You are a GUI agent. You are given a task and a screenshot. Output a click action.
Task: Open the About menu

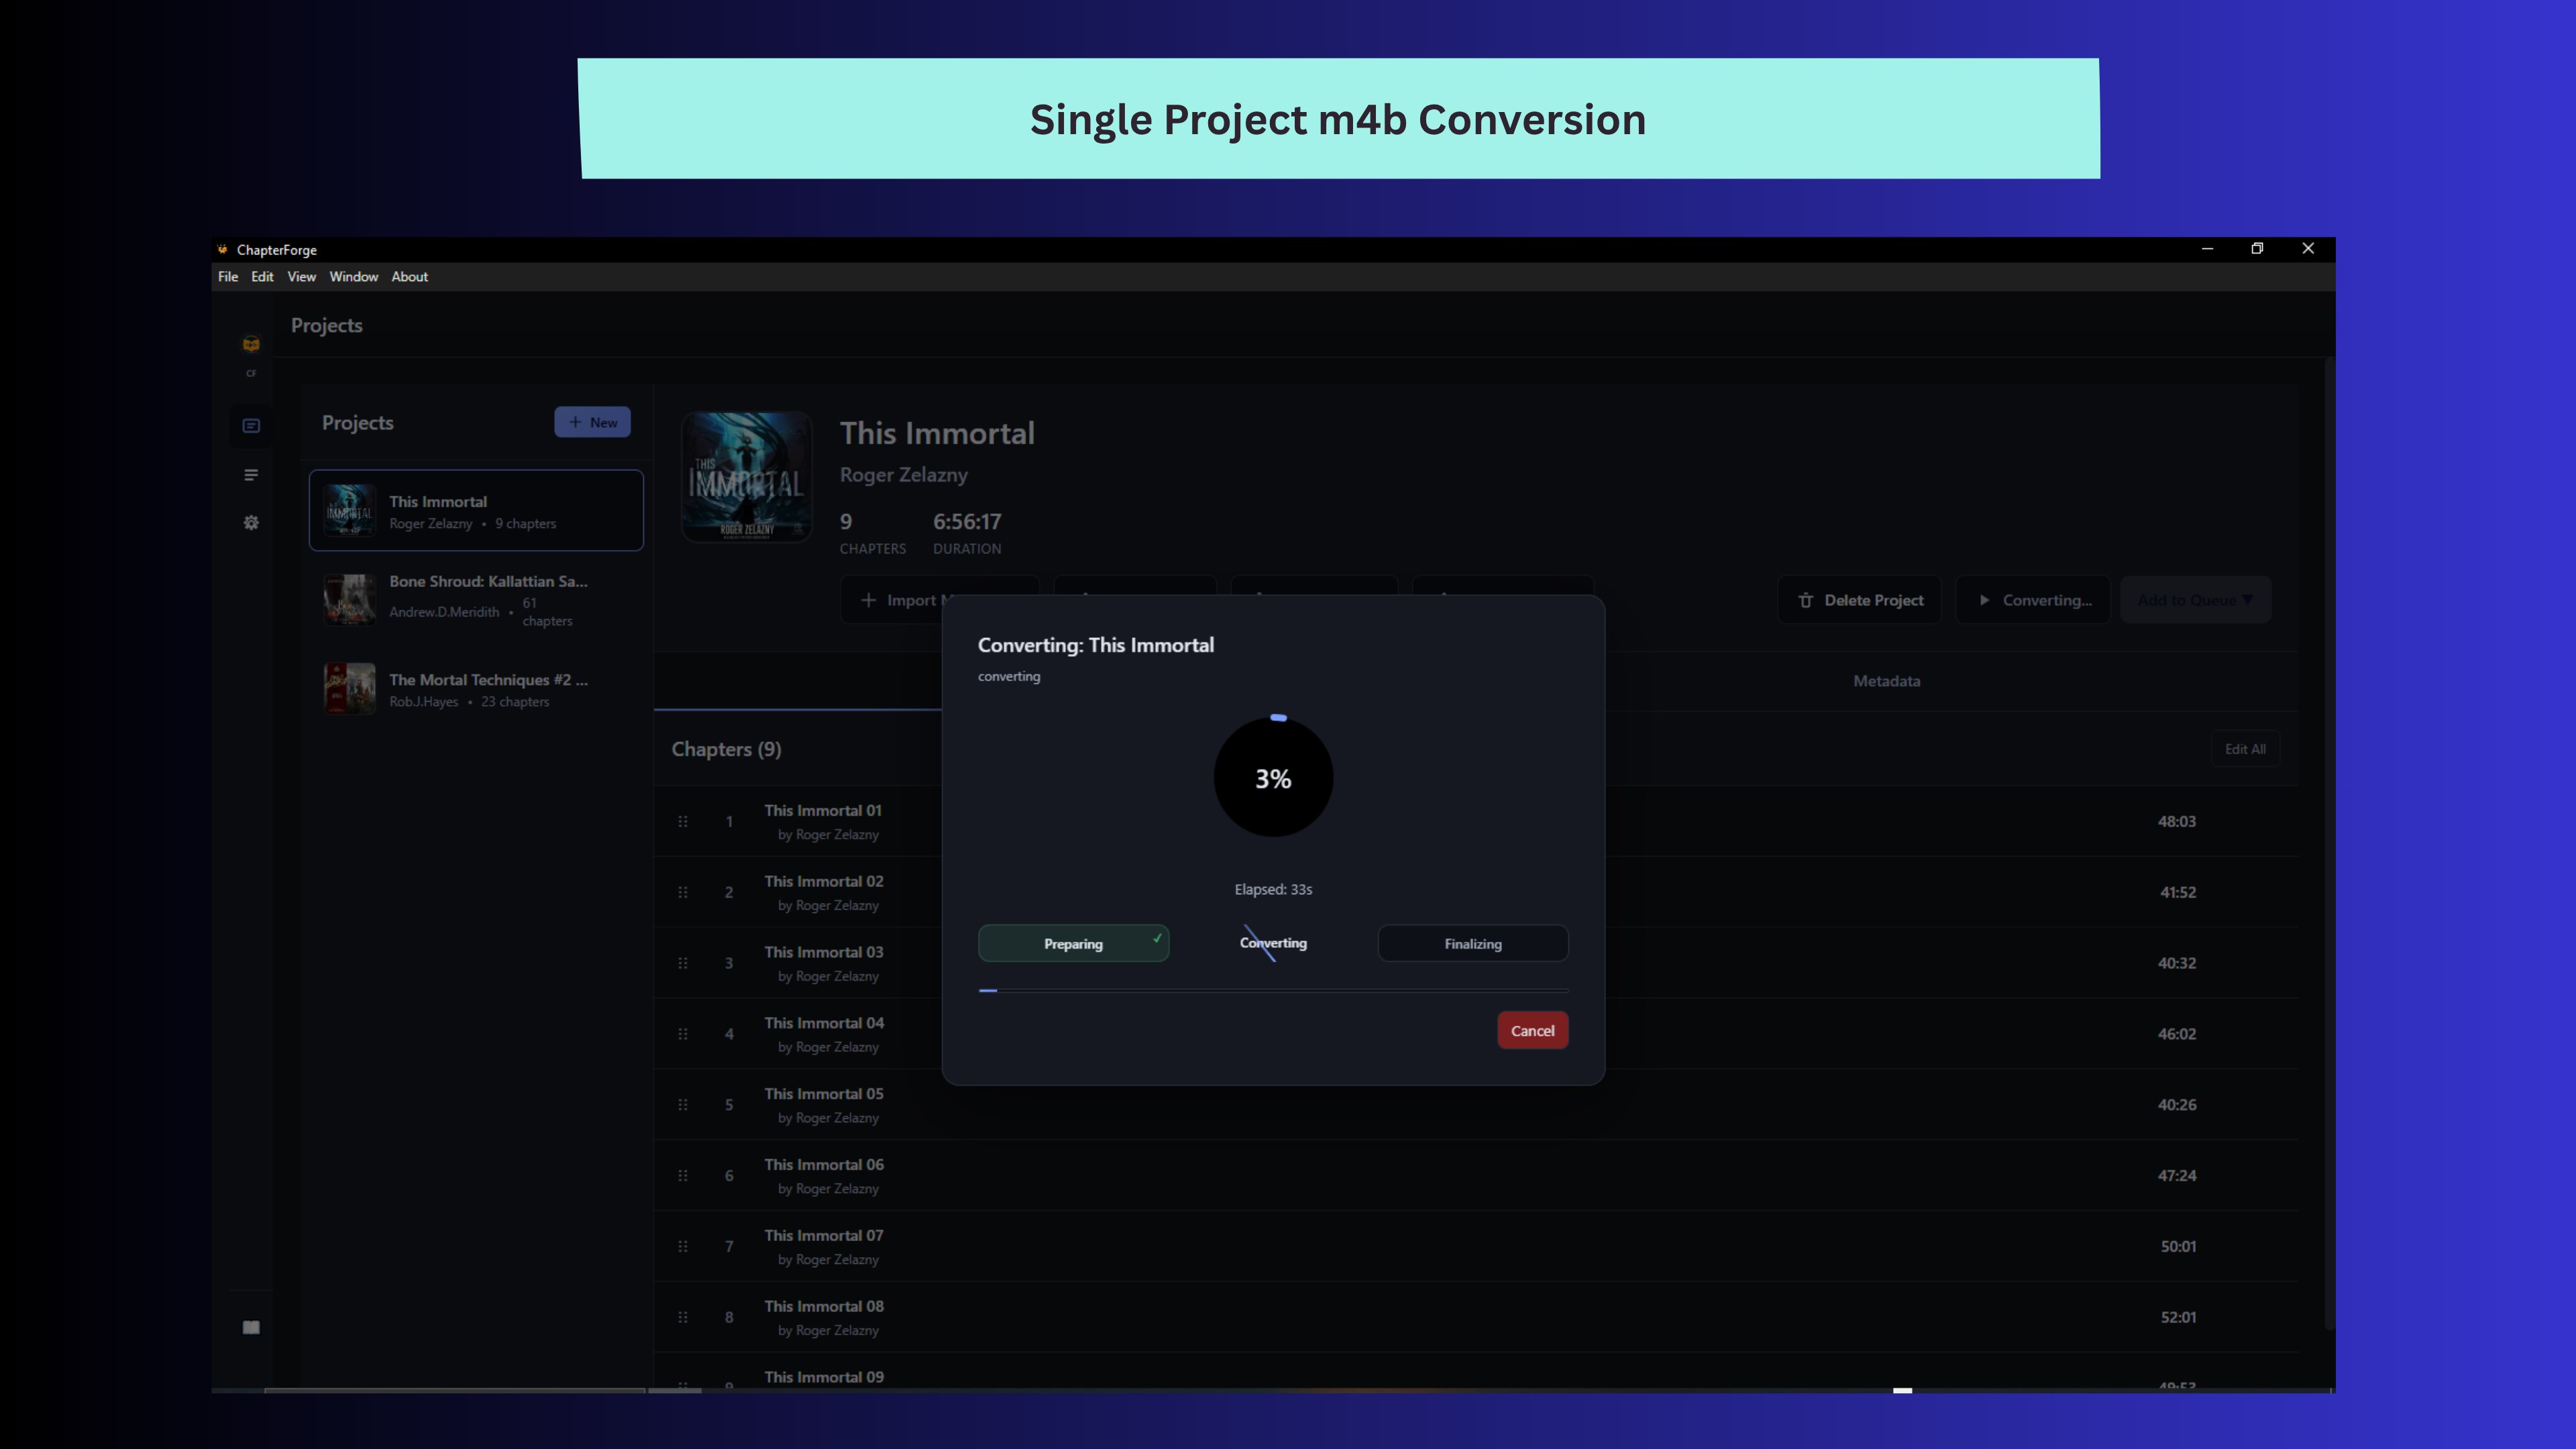click(410, 277)
